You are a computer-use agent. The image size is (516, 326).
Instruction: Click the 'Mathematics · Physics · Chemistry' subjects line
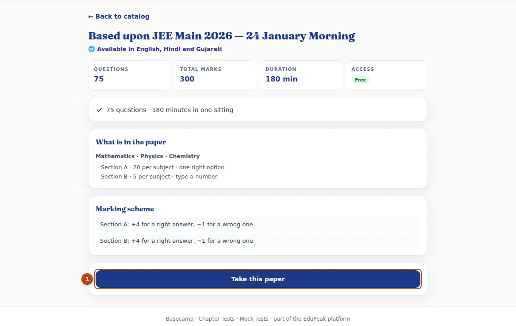pyautogui.click(x=148, y=156)
